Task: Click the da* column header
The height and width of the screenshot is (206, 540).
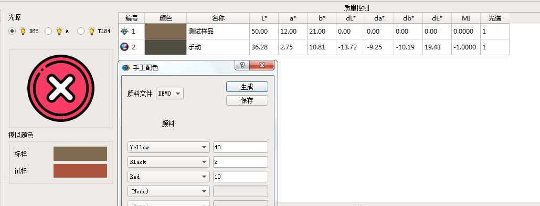Action: pos(380,18)
